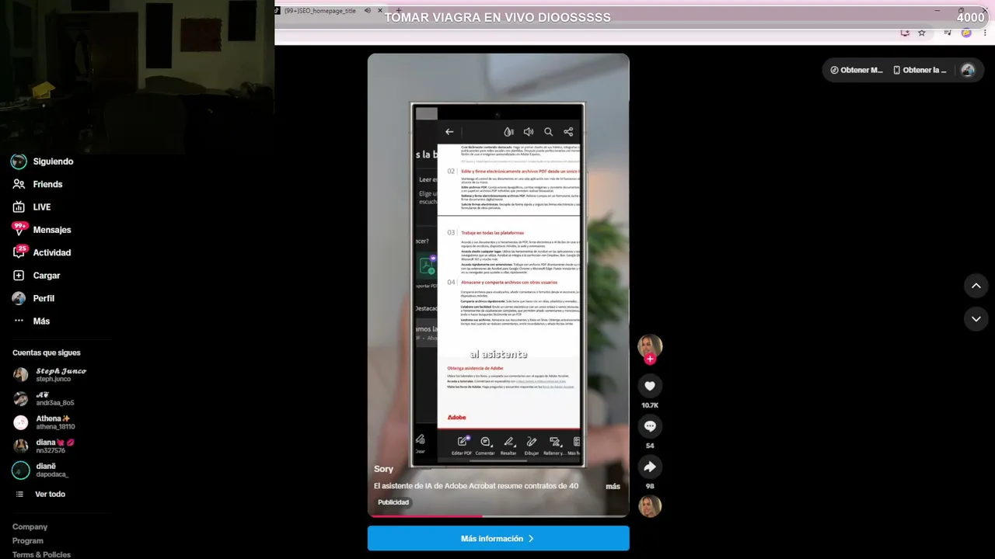Open the diana nn327576 account
Image resolution: width=995 pixels, height=559 pixels.
click(44, 446)
